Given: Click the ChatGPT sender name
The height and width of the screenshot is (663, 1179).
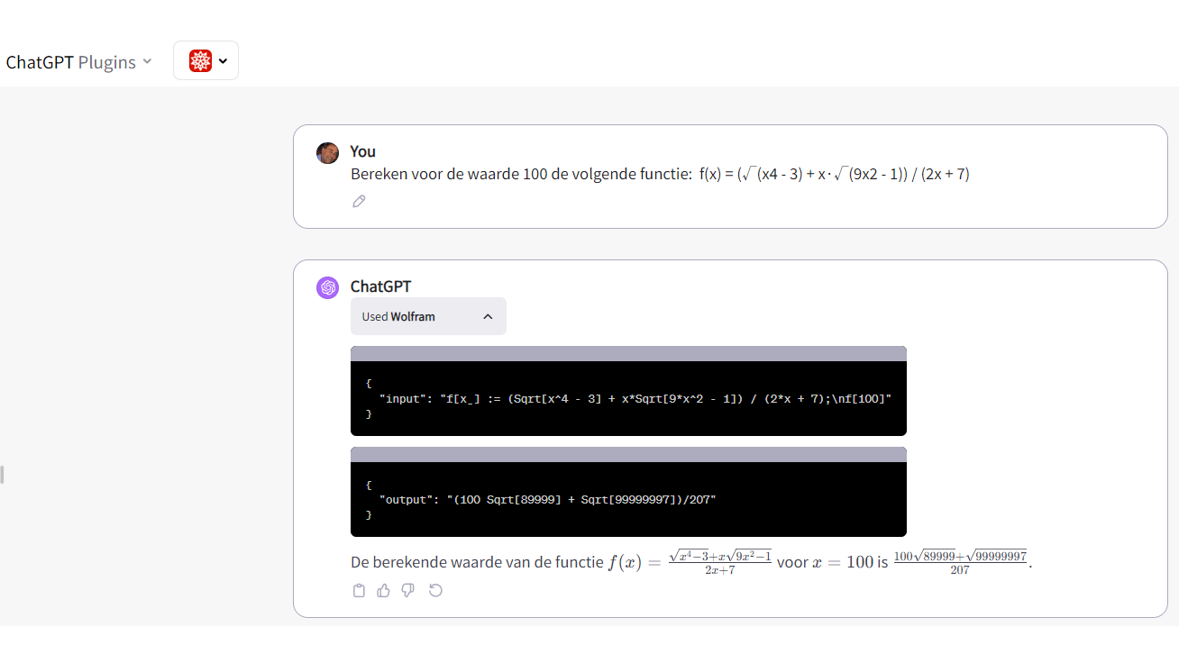Looking at the screenshot, I should [x=380, y=286].
